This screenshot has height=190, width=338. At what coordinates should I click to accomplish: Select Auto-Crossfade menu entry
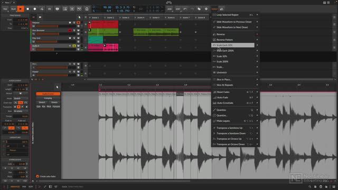[x=236, y=103]
